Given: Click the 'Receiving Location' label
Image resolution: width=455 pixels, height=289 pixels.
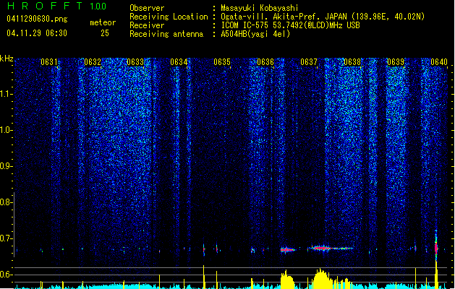Looking at the screenshot, I should [169, 17].
